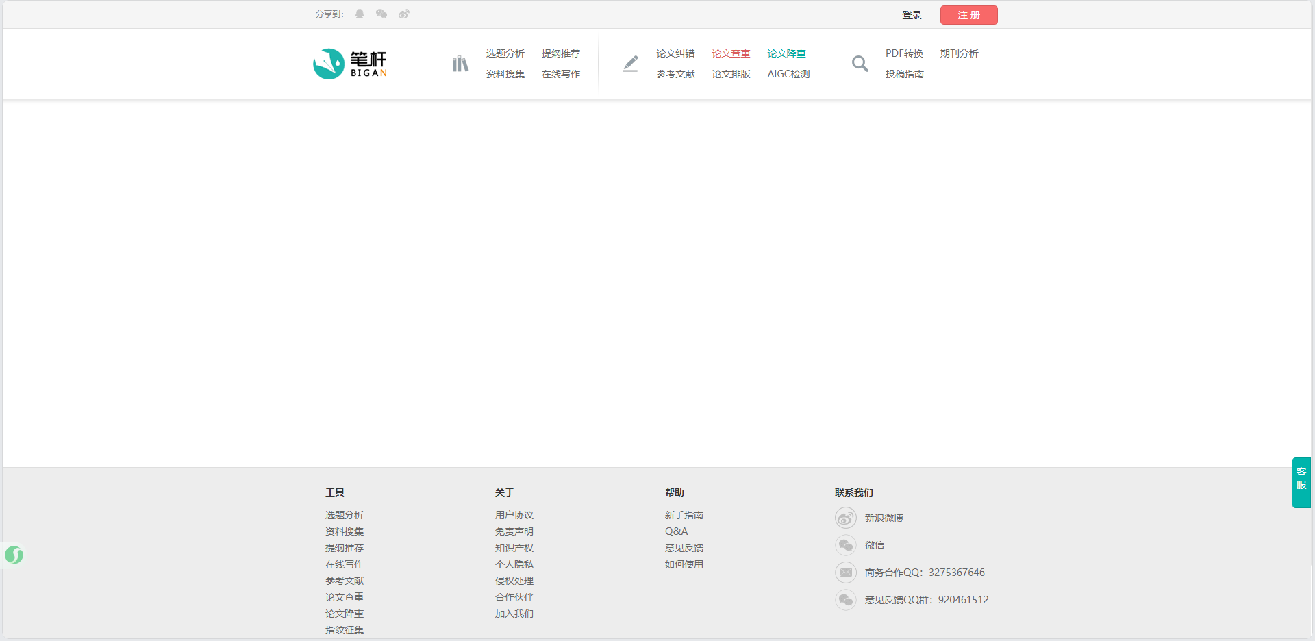This screenshot has height=641, width=1315.
Task: Click the 笔杆 BIGAN logo
Action: (x=350, y=64)
